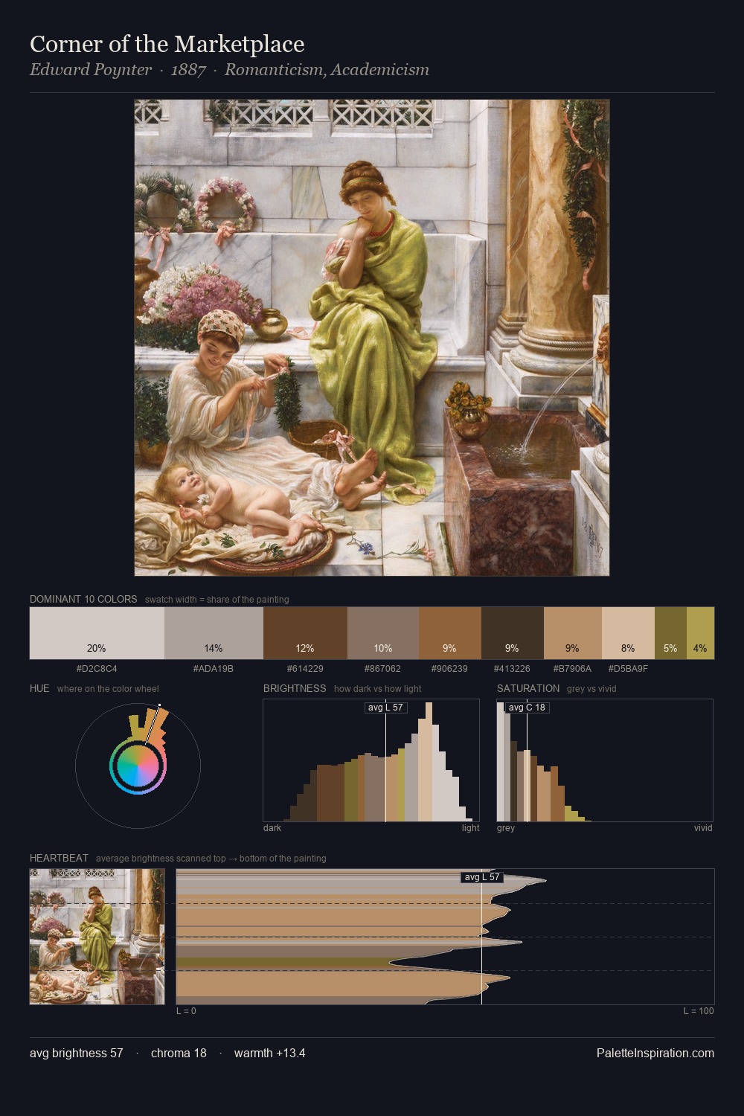Click the heartbeat 'avg L 57' marker
This screenshot has height=1116, width=744.
pos(482,877)
